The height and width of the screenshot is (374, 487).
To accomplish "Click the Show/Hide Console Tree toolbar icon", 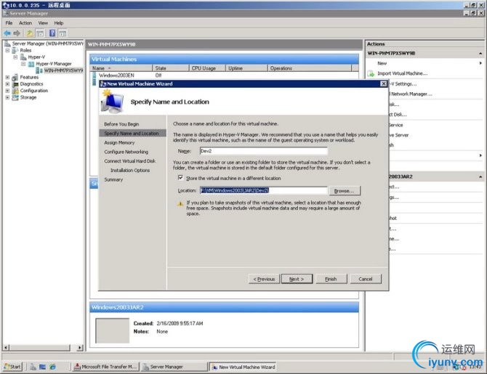I will [40, 33].
